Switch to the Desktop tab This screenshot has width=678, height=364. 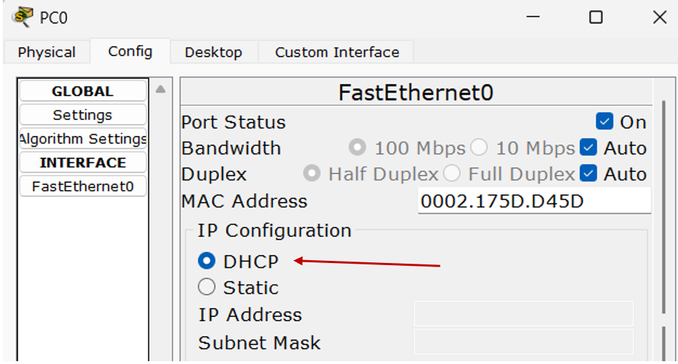[213, 53]
